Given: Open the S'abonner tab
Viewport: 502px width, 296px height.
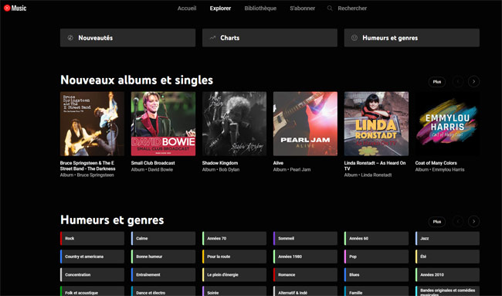Looking at the screenshot, I should point(303,9).
